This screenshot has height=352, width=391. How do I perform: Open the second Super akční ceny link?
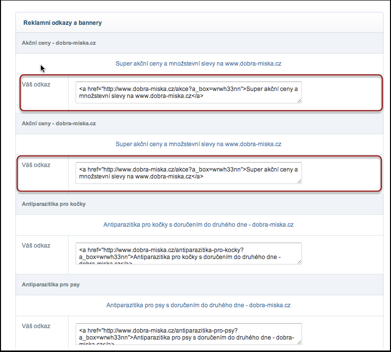(198, 144)
